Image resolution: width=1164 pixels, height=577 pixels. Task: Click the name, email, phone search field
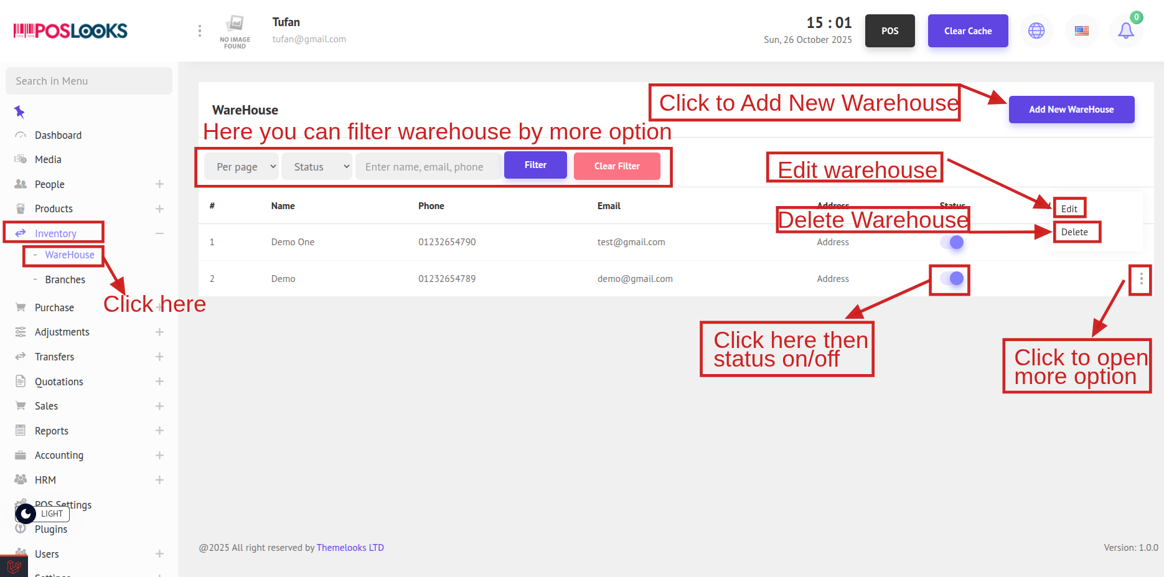428,167
